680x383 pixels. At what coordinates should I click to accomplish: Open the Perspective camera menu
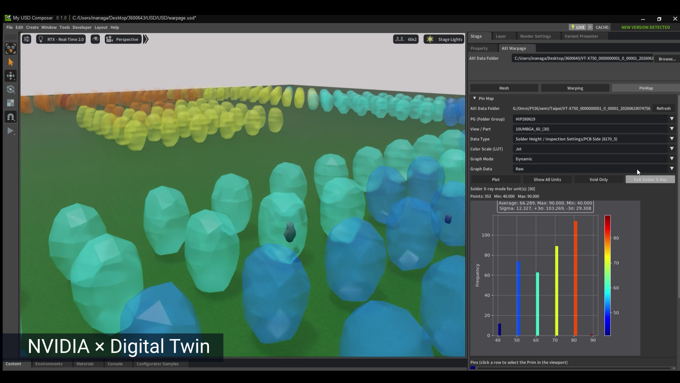point(123,39)
